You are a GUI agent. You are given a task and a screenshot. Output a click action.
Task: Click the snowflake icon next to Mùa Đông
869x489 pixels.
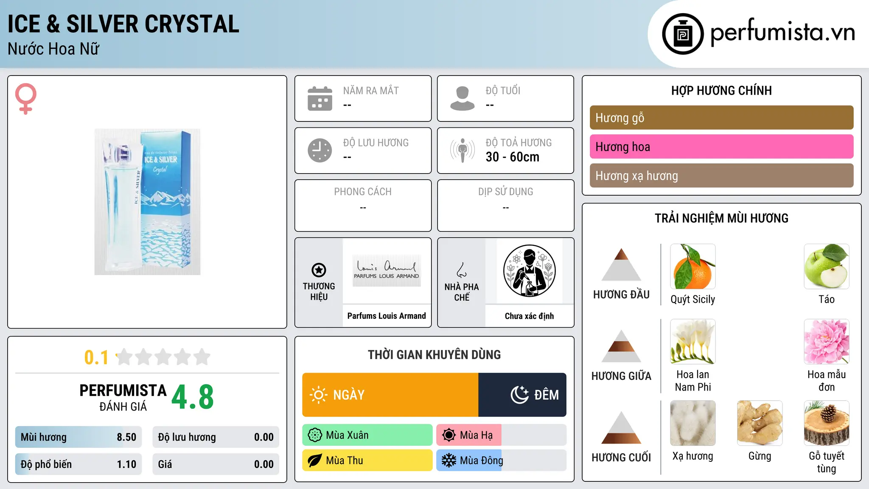point(449,461)
